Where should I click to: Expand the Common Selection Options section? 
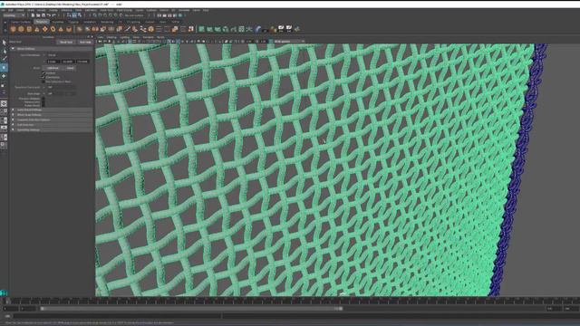(x=51, y=120)
